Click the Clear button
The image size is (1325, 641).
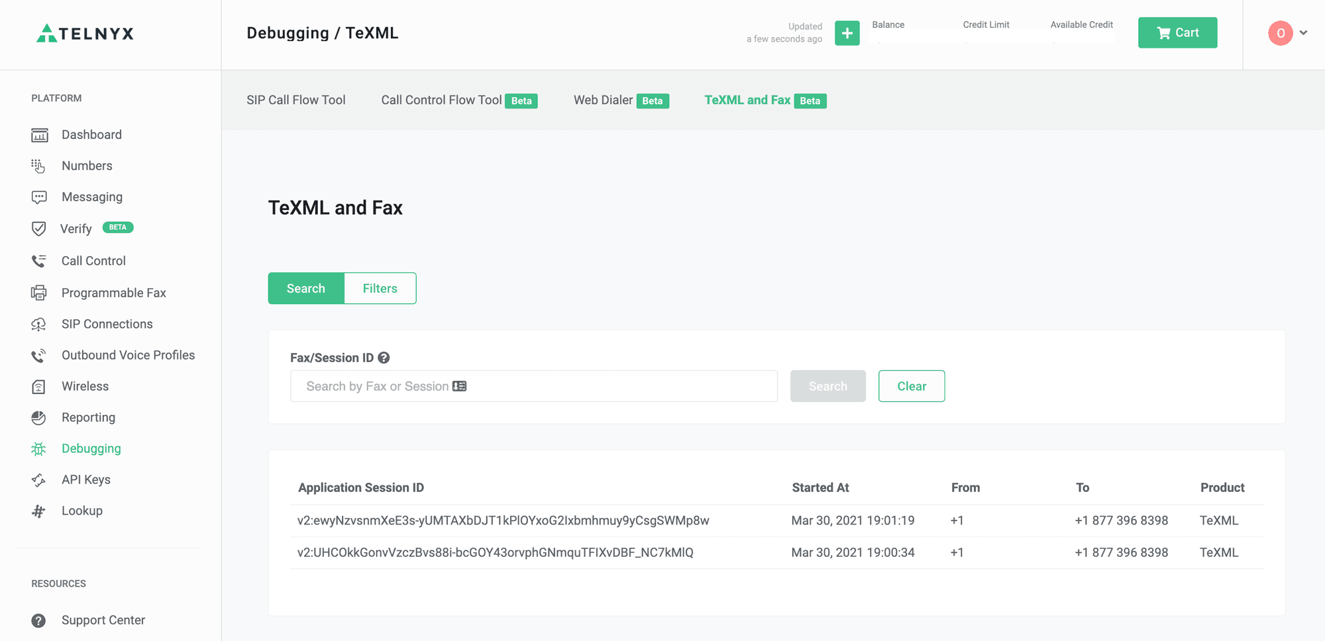click(x=912, y=386)
